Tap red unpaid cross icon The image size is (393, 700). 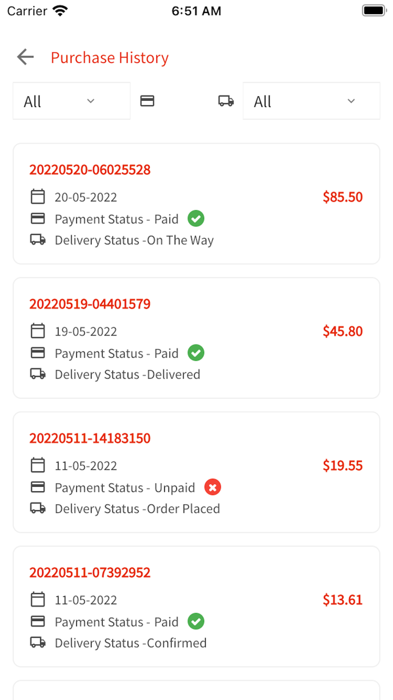[x=212, y=487]
